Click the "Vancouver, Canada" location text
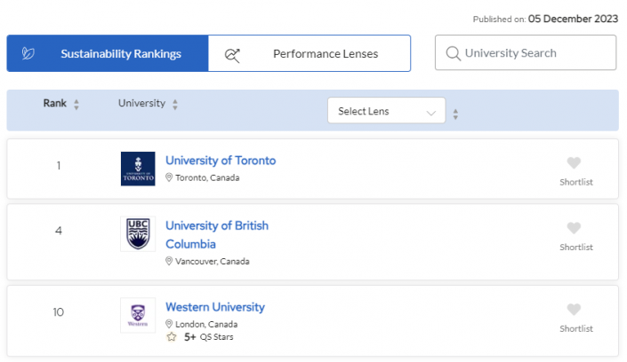The width and height of the screenshot is (627, 362). click(213, 262)
